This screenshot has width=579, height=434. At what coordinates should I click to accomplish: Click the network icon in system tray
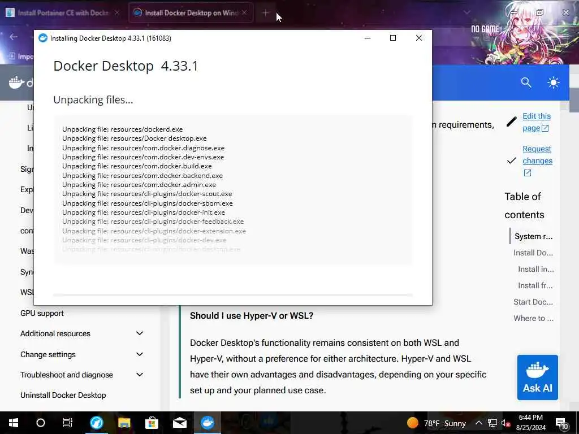click(492, 423)
